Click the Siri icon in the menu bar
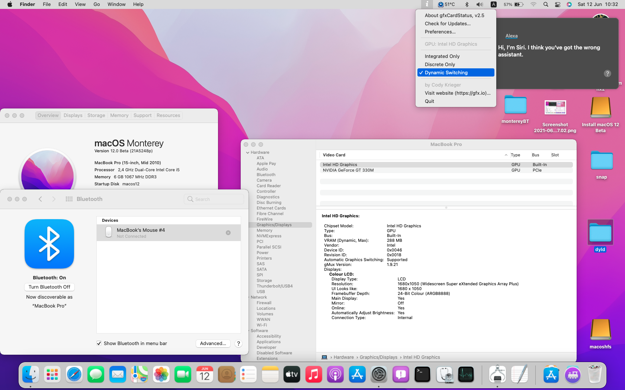Screen dimensions: 625x390 point(569,4)
